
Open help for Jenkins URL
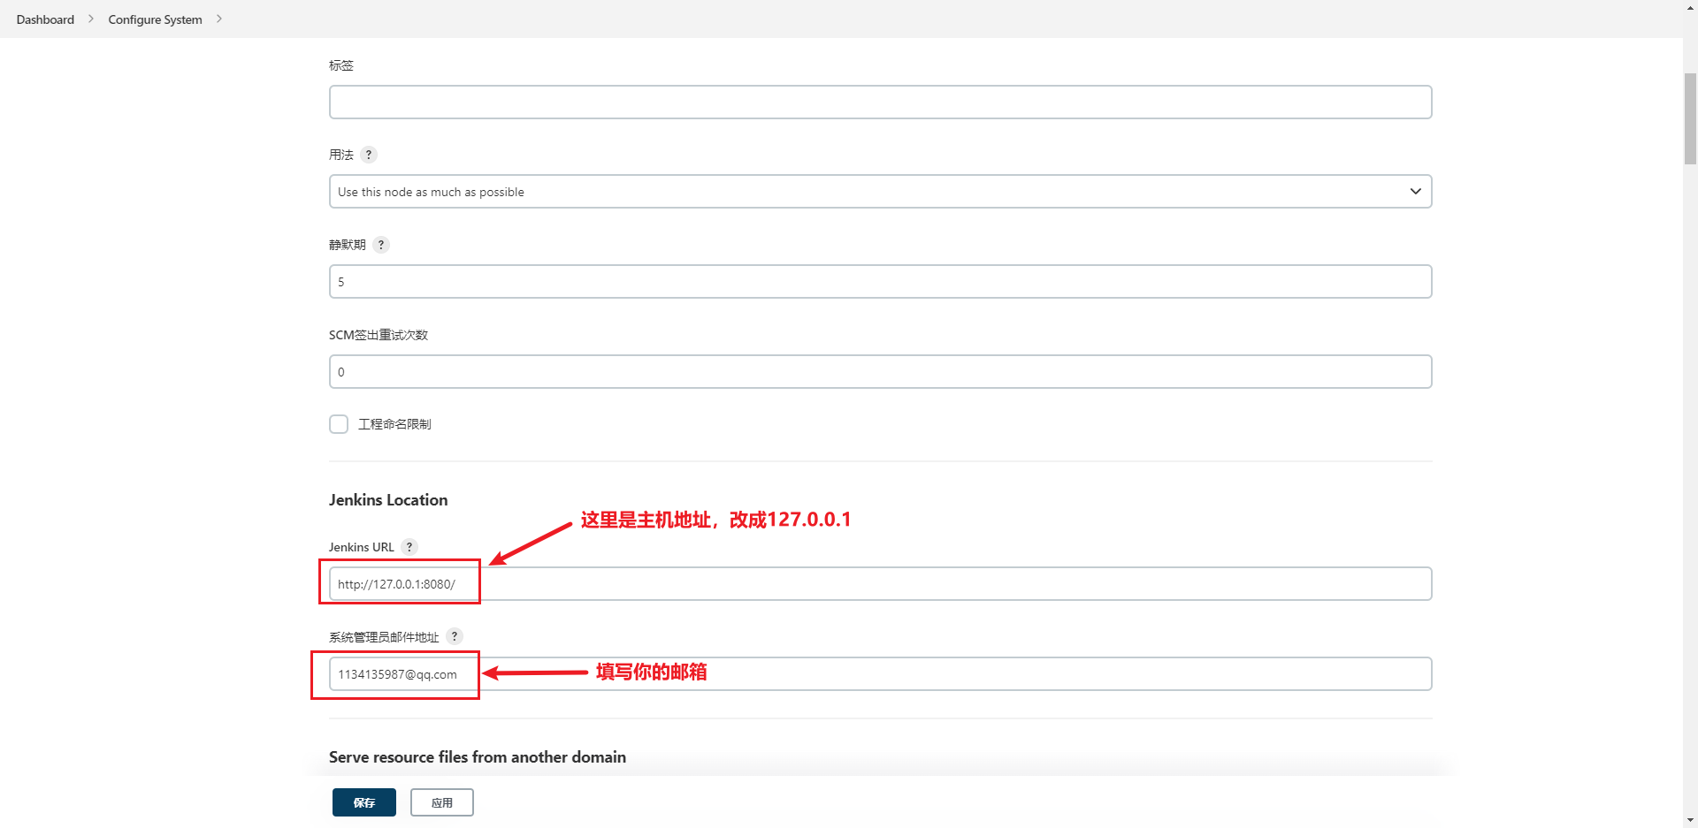(x=409, y=547)
